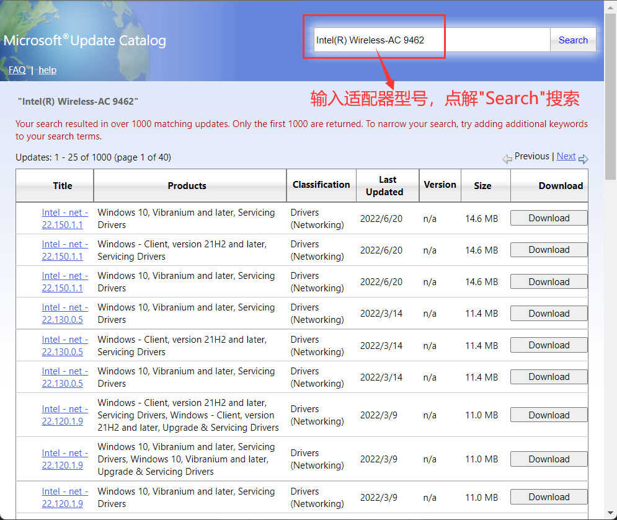This screenshot has height=520, width=617.
Task: Click the next-page arrow icon
Action: point(583,159)
